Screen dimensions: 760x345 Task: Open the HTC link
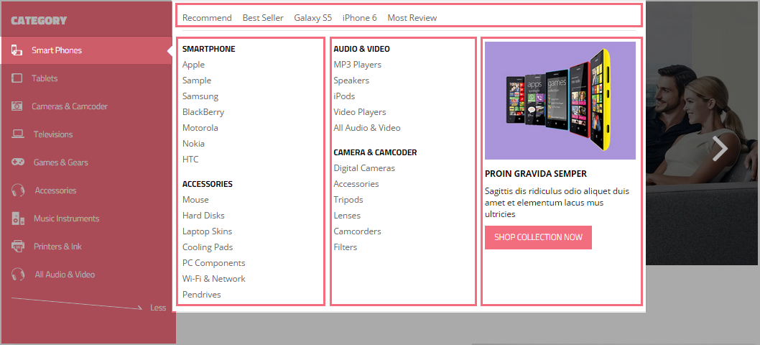190,159
